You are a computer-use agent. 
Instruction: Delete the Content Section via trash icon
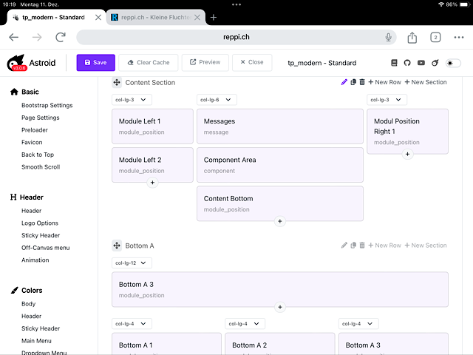pos(362,82)
